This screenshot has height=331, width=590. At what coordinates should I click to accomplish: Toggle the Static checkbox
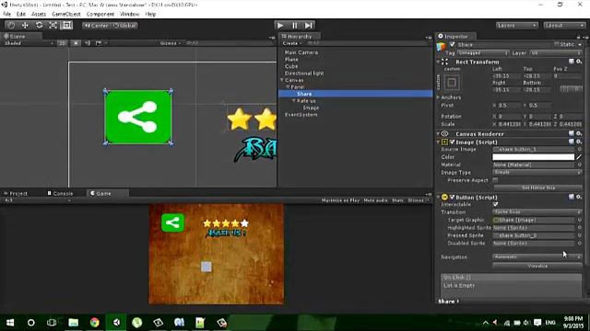(557, 44)
